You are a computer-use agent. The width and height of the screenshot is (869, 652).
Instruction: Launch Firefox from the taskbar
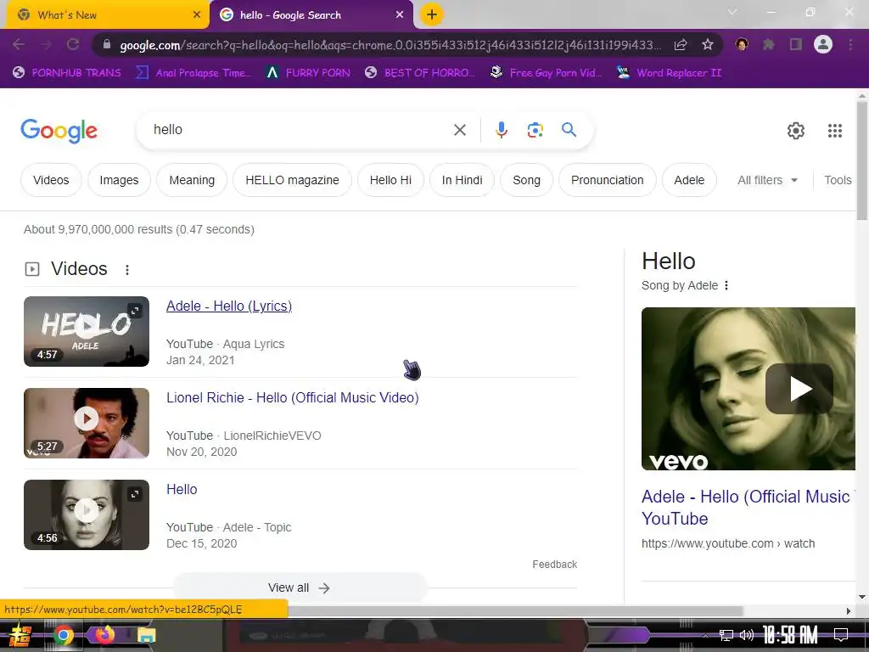[x=104, y=635]
